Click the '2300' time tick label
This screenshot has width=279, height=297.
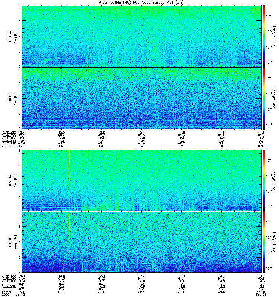pos(221,292)
